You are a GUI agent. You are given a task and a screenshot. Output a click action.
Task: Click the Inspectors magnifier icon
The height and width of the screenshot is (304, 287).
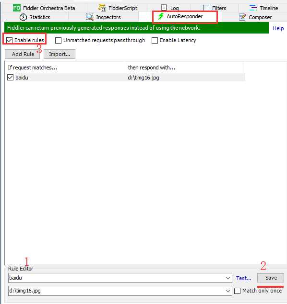90,17
